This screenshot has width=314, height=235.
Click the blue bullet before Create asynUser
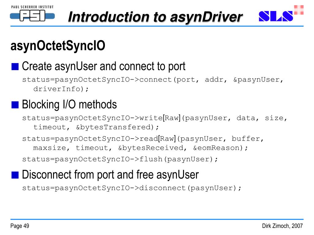pos(15,66)
